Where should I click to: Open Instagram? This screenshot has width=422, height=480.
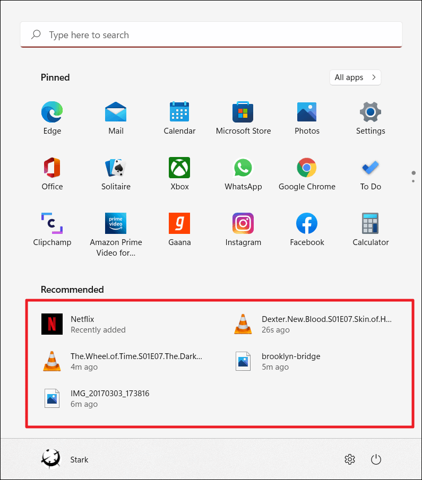coord(243,229)
